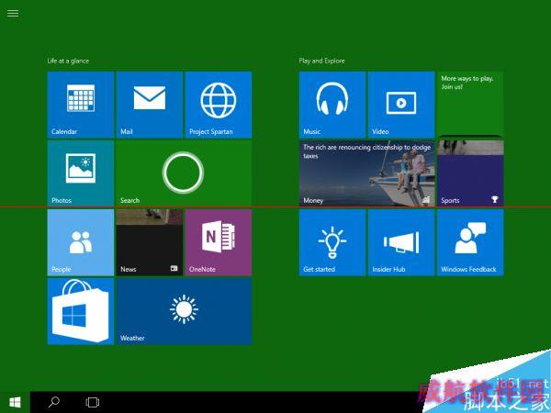The width and height of the screenshot is (551, 413).
Task: Launch the Music headphones tile
Action: 332,105
